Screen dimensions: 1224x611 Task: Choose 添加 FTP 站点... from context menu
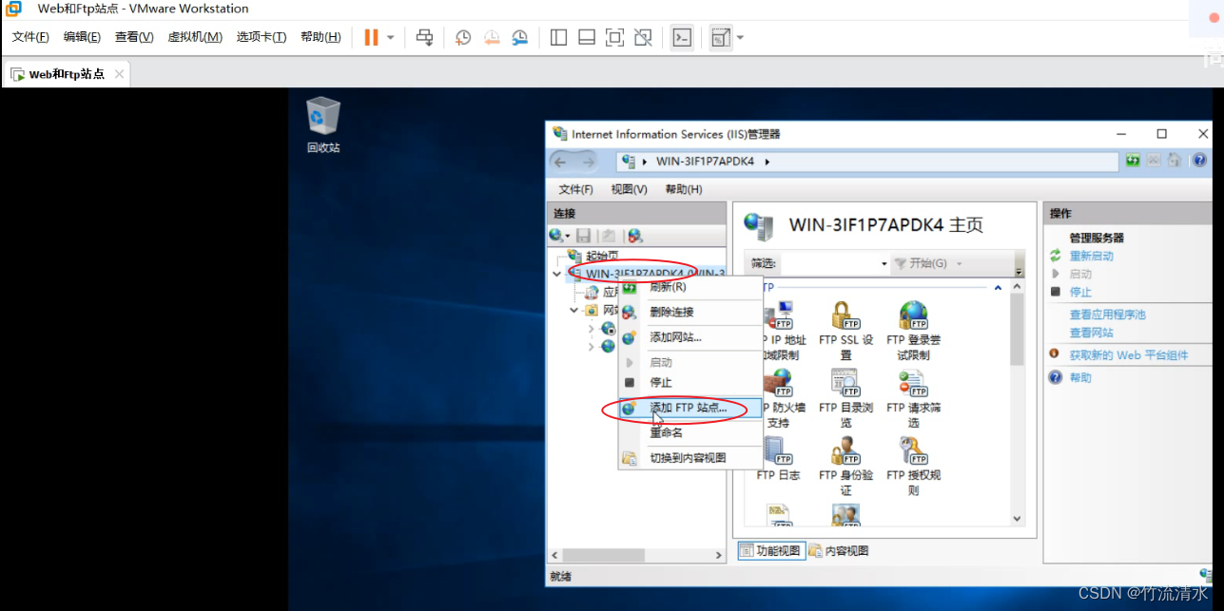point(690,408)
